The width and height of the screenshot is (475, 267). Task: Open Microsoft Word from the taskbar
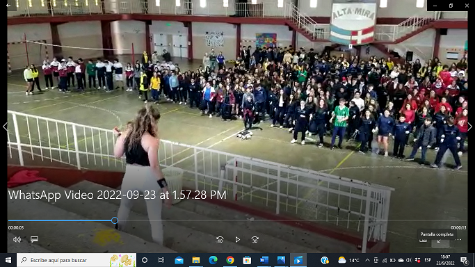click(x=264, y=260)
